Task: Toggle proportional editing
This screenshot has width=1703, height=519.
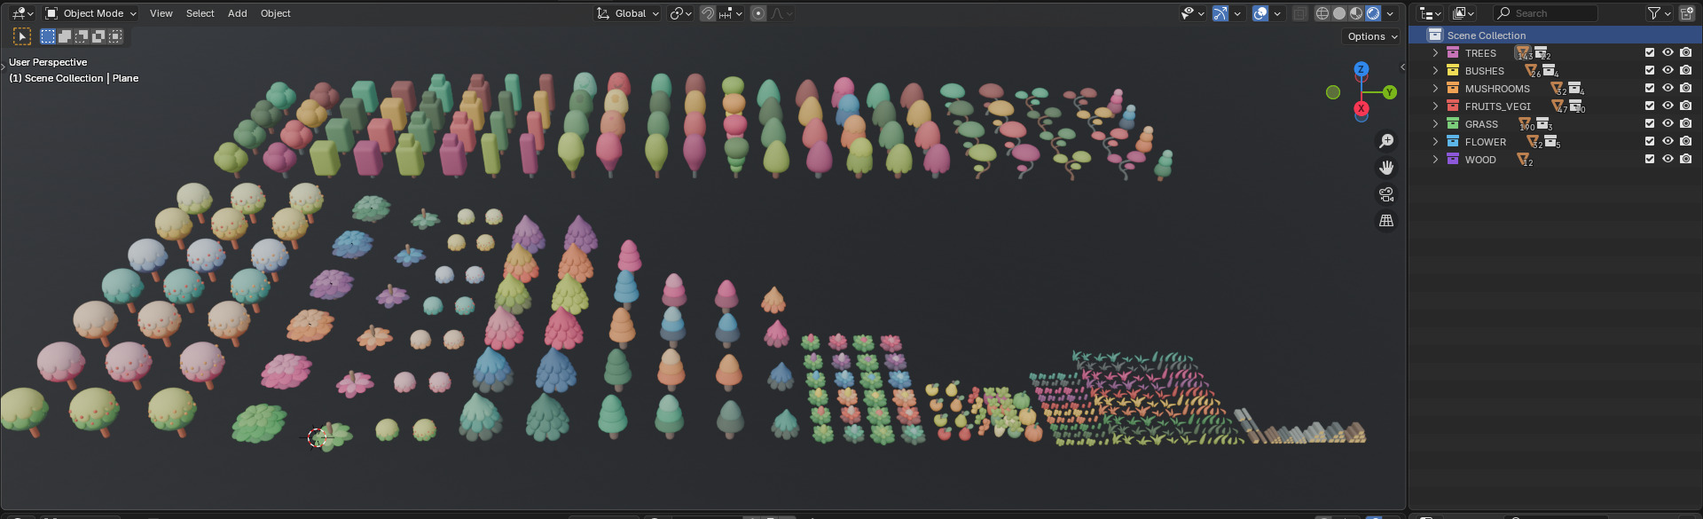Action: tap(758, 13)
